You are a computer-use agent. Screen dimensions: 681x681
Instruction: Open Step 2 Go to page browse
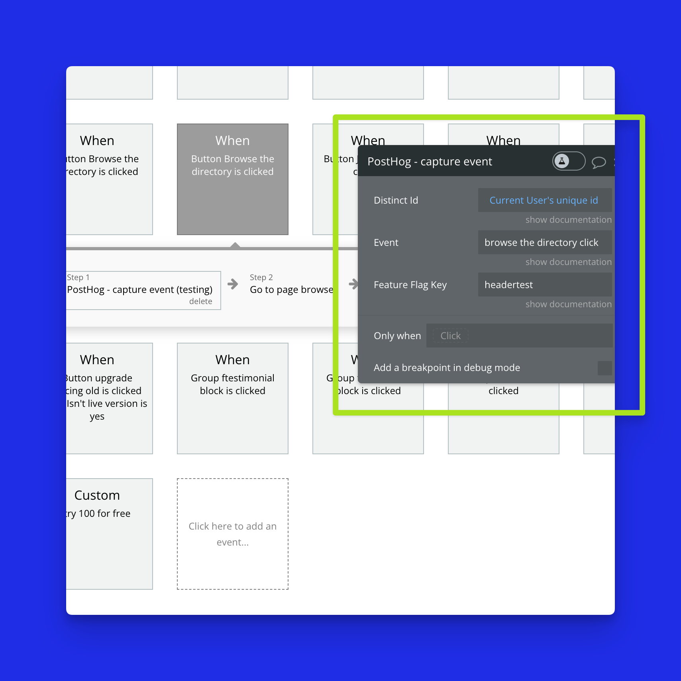(x=291, y=289)
